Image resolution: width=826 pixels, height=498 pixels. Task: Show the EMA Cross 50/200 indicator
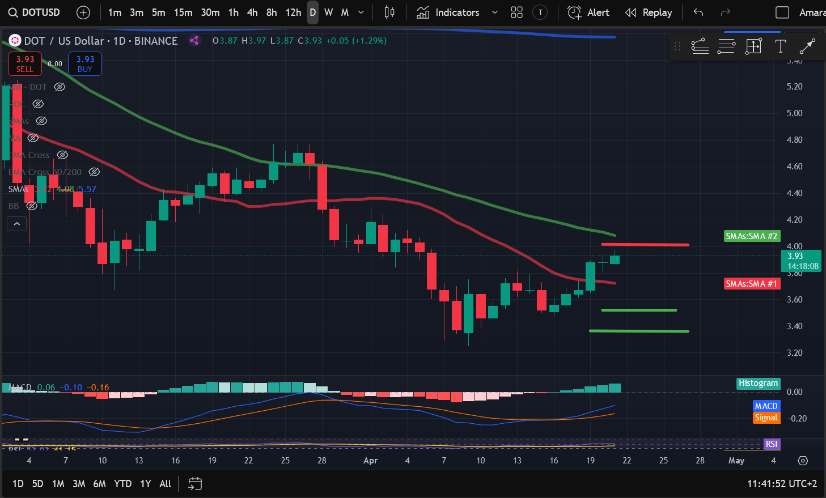click(x=94, y=172)
